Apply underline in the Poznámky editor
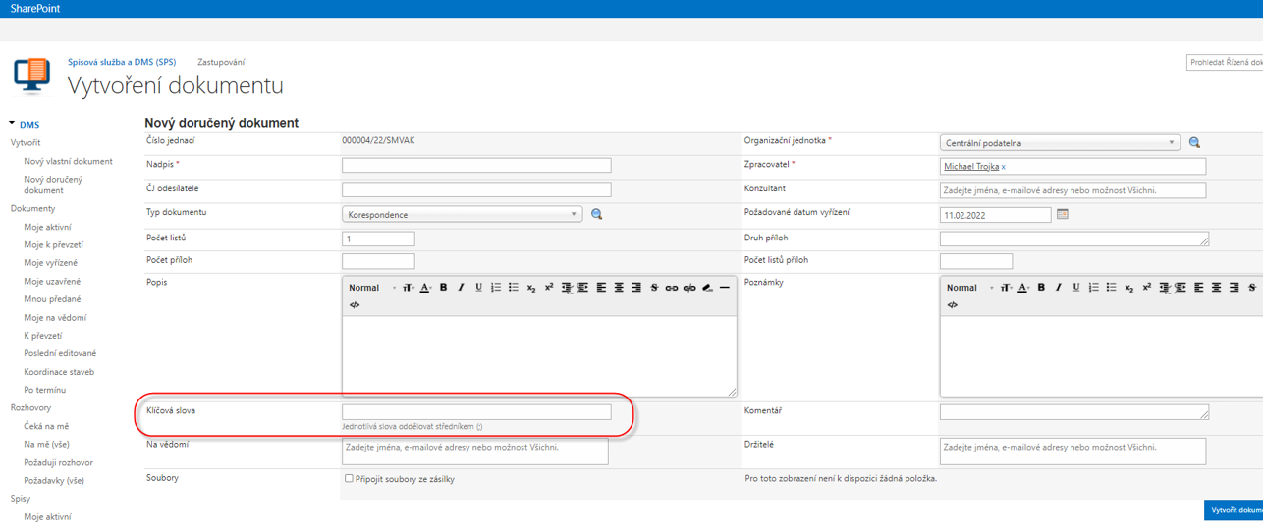Image resolution: width=1263 pixels, height=532 pixels. [1076, 288]
